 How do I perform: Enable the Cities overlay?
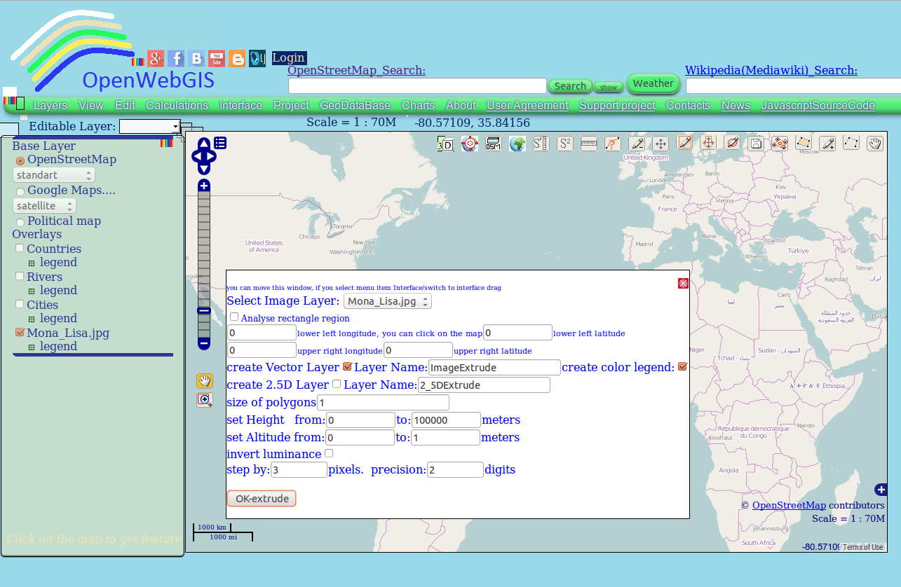[x=20, y=305]
